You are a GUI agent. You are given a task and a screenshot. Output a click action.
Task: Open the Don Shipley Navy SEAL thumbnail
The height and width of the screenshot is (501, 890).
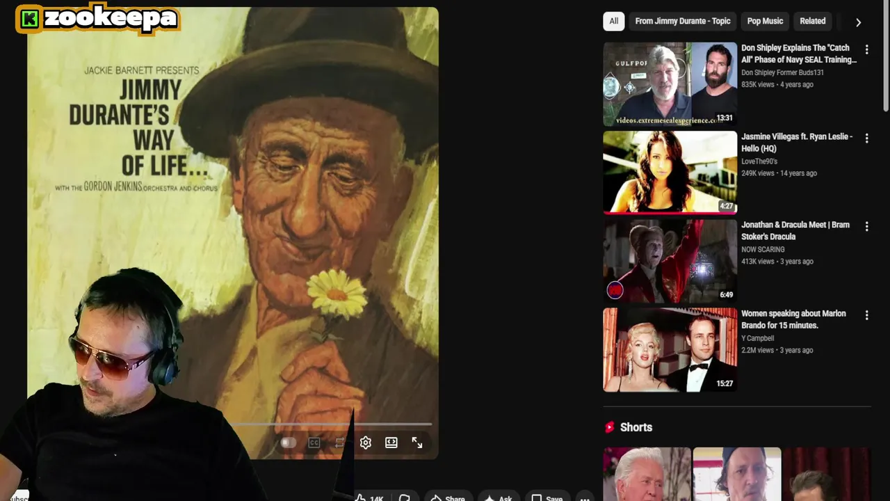tap(670, 84)
